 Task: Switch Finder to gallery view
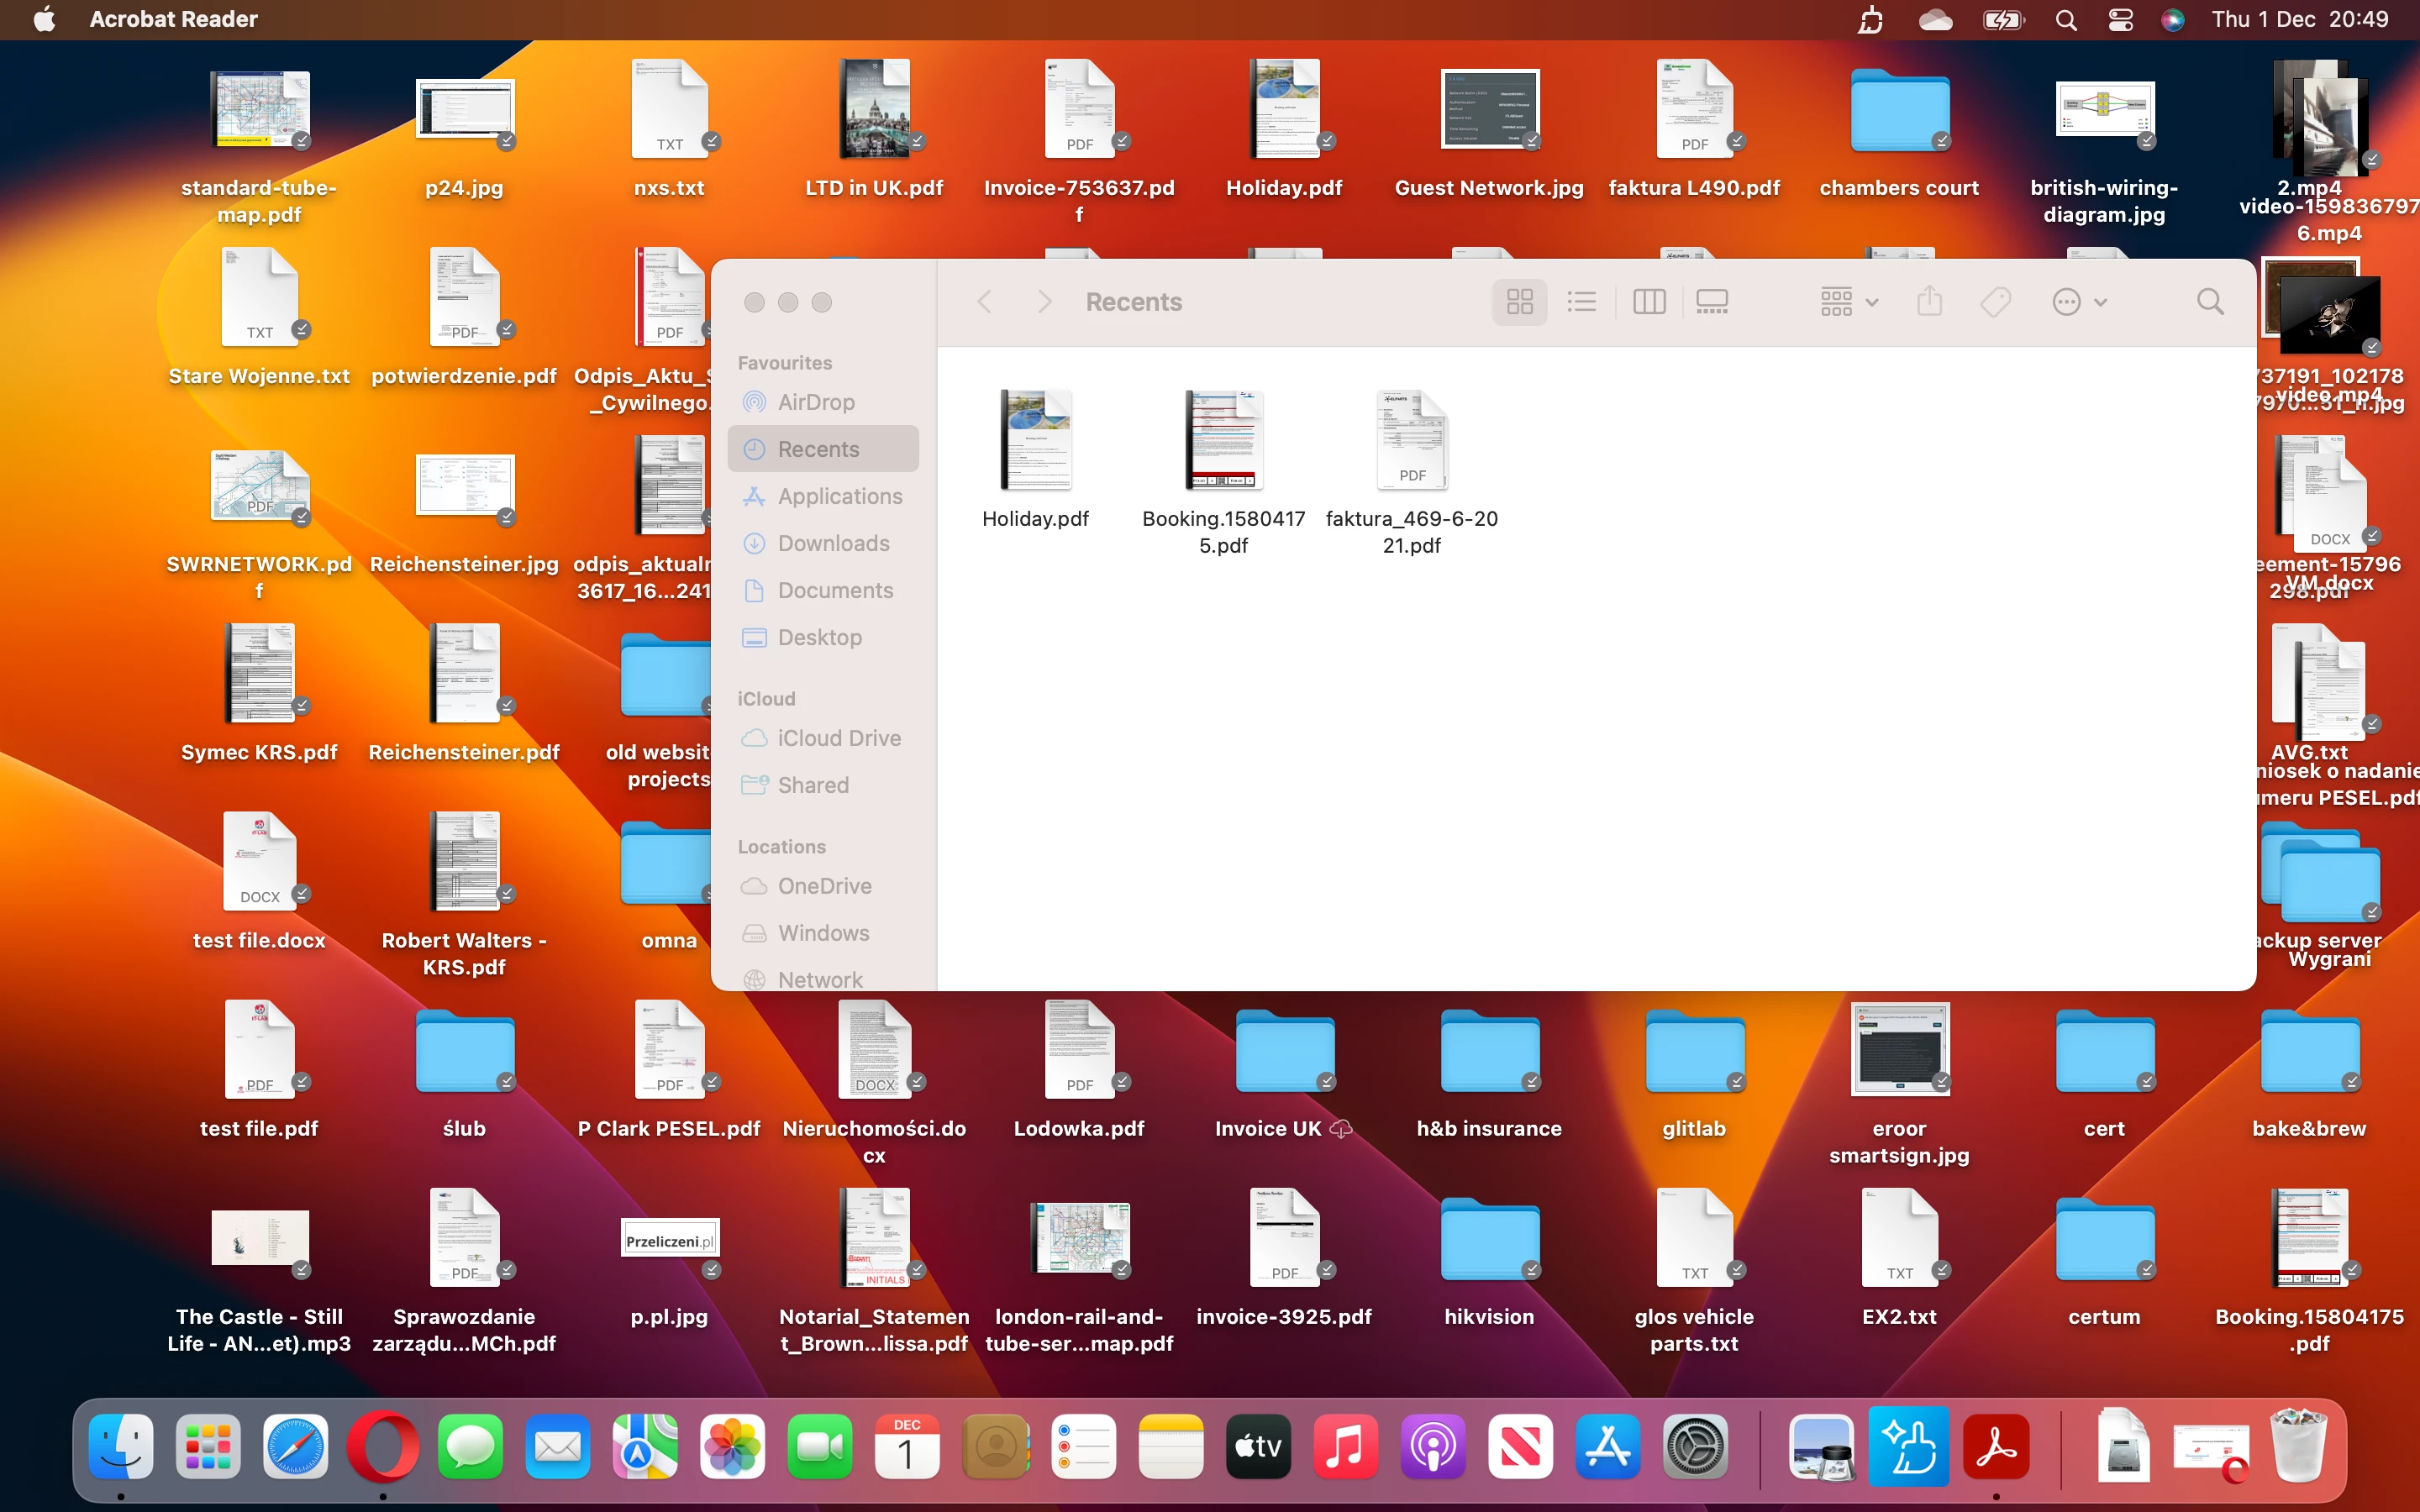point(1712,302)
